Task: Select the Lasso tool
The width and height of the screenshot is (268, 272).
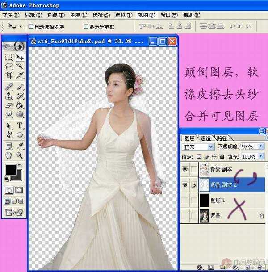Action: tap(8, 66)
